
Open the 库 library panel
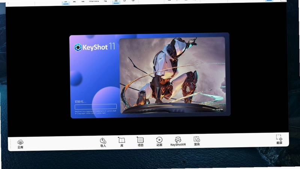click(121, 142)
